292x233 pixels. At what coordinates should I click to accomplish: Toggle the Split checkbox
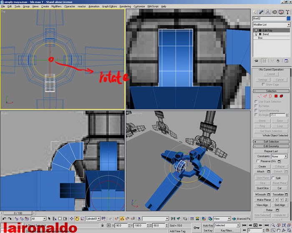point(273,178)
